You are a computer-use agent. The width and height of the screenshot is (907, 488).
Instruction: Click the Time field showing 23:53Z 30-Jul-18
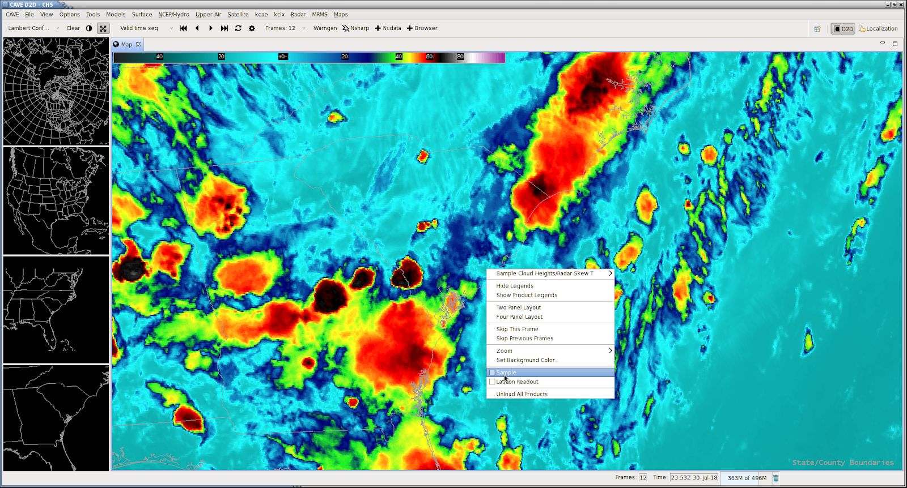pyautogui.click(x=694, y=478)
